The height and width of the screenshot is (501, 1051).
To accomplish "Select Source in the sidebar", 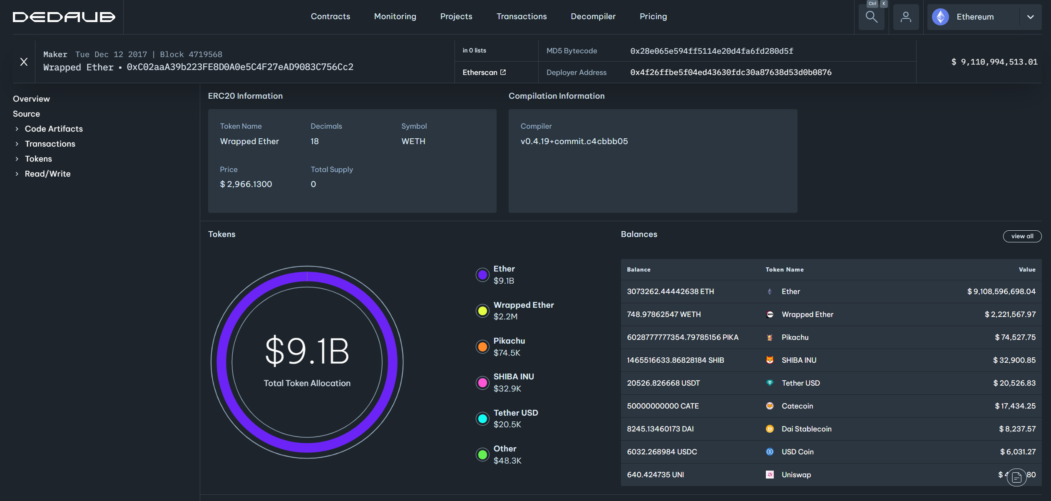I will [x=26, y=114].
